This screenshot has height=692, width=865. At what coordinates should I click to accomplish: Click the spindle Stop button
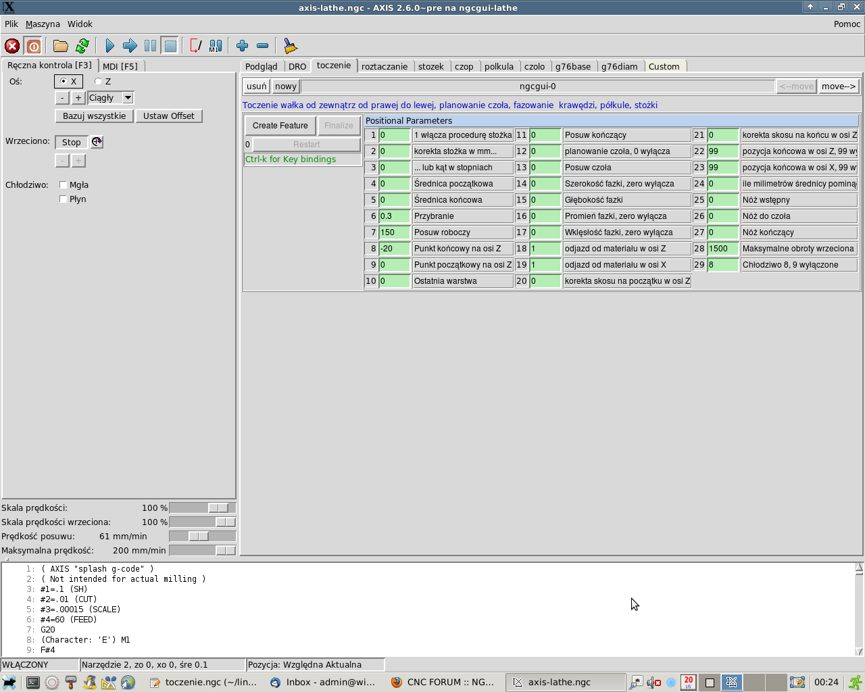(x=72, y=143)
